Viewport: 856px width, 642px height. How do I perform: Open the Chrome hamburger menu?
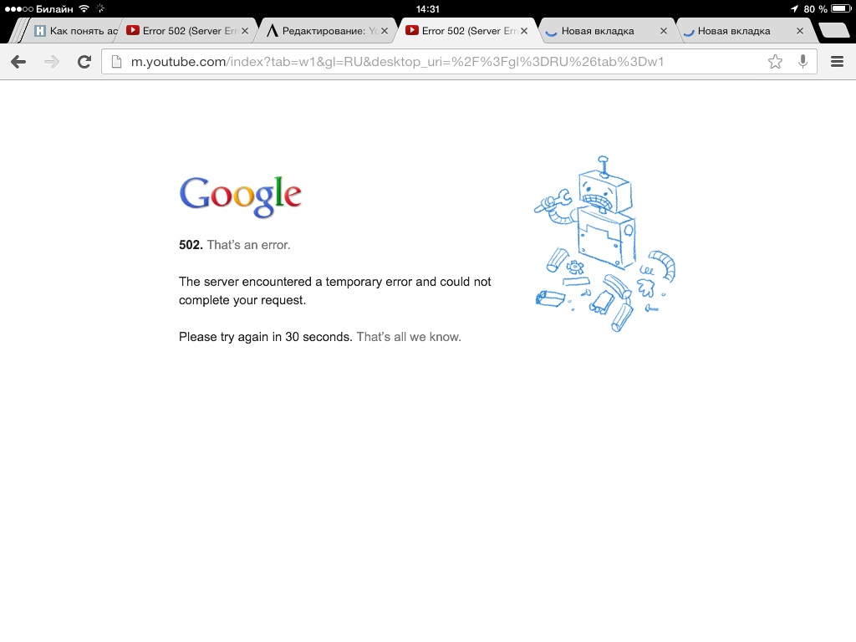(x=837, y=62)
